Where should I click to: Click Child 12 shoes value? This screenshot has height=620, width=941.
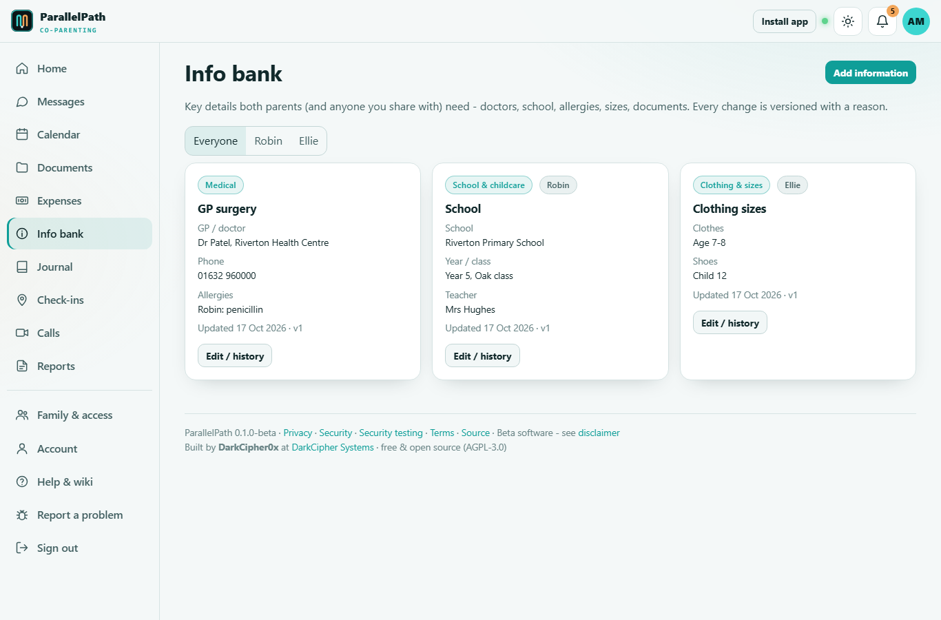point(710,276)
